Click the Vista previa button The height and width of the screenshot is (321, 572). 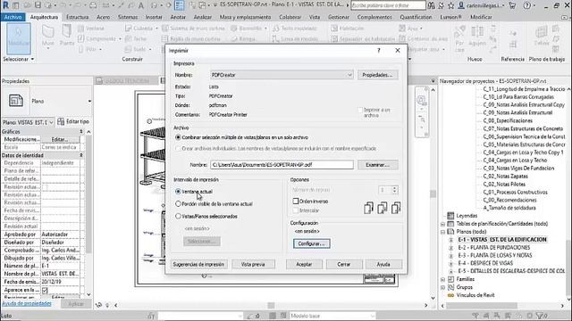click(x=253, y=264)
